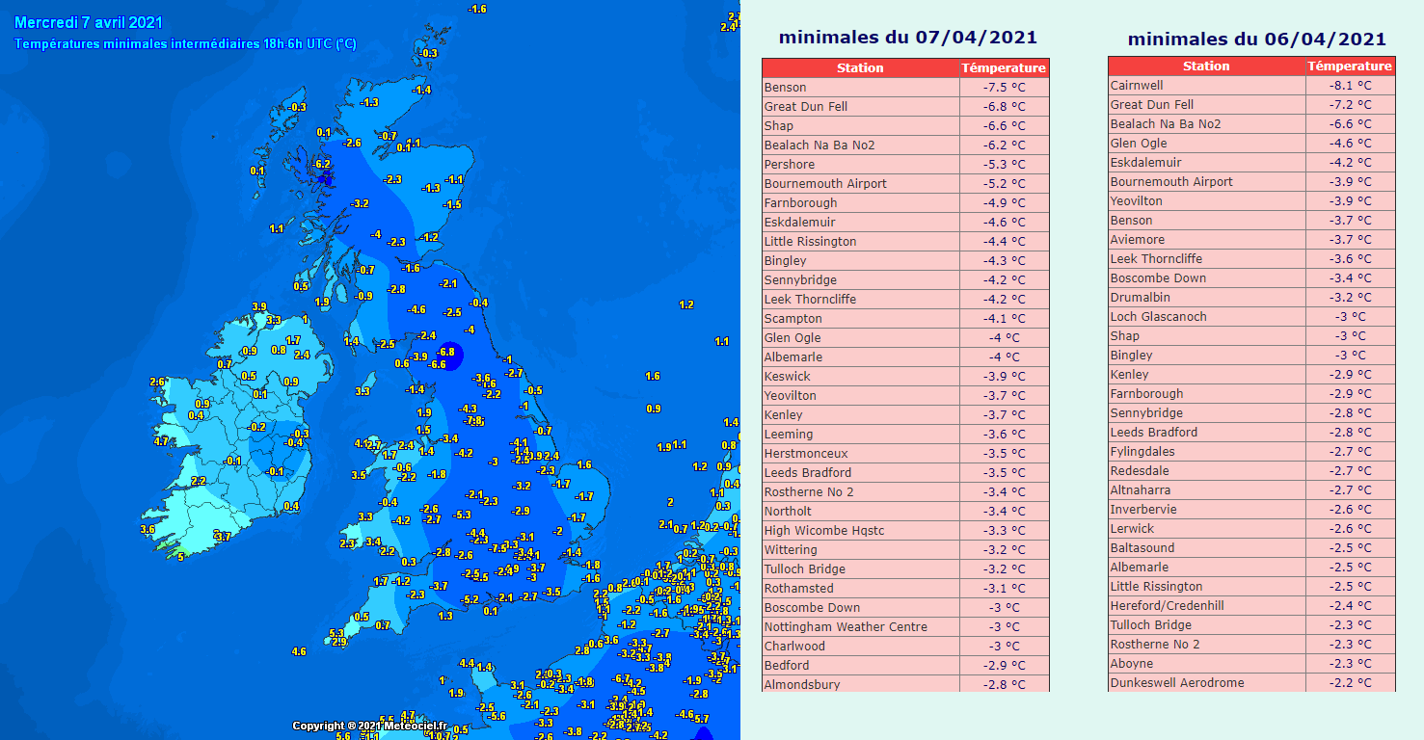Click the '-7.5 °C' temperature in the Benson row
This screenshot has width=1424, height=740.
click(1004, 87)
